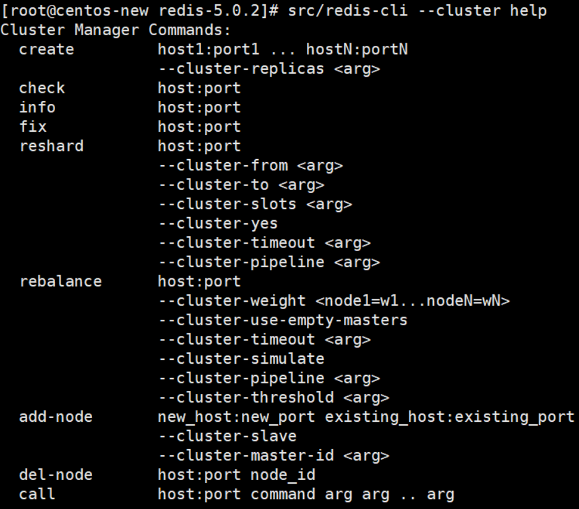The width and height of the screenshot is (579, 509).
Task: Click the 'fix' command entry
Action: (33, 127)
